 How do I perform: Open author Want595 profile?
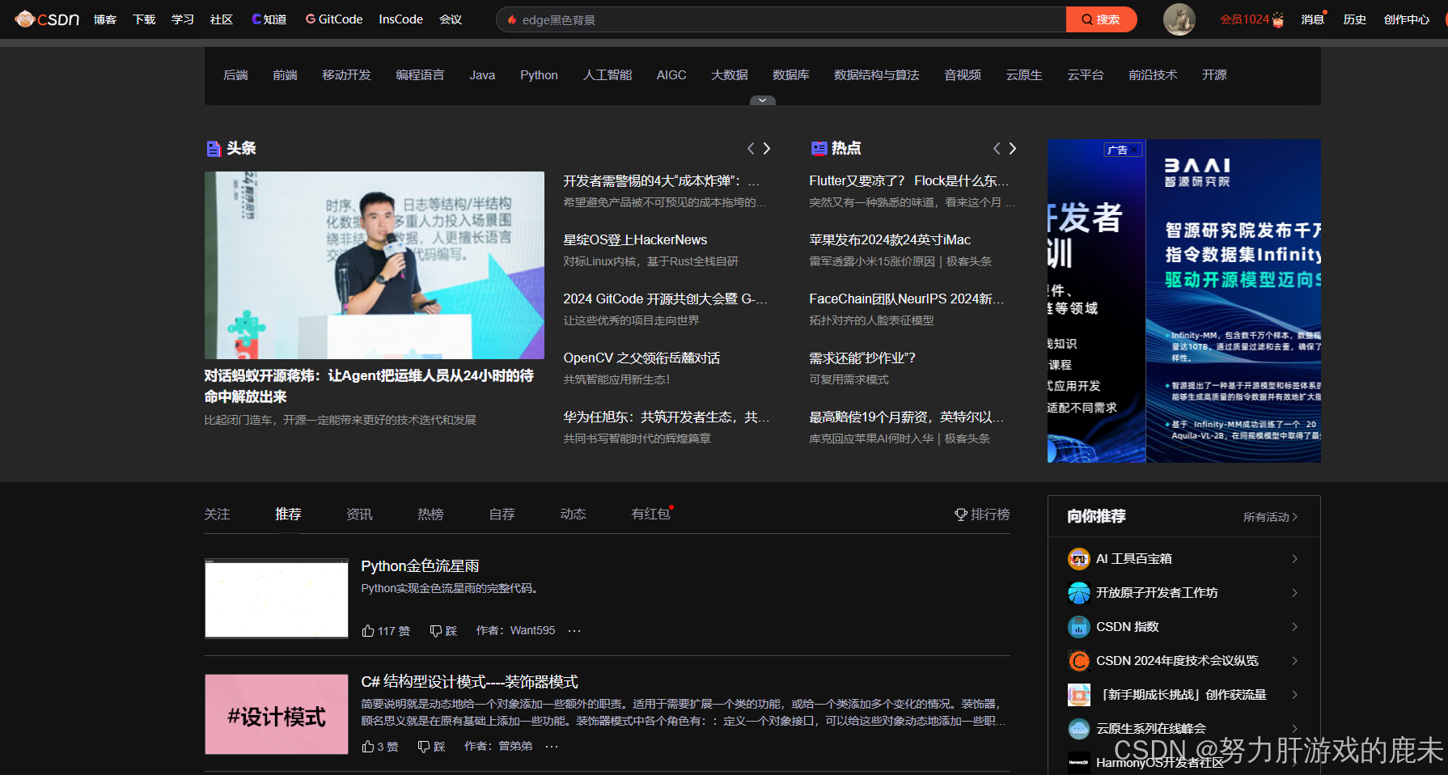[532, 630]
